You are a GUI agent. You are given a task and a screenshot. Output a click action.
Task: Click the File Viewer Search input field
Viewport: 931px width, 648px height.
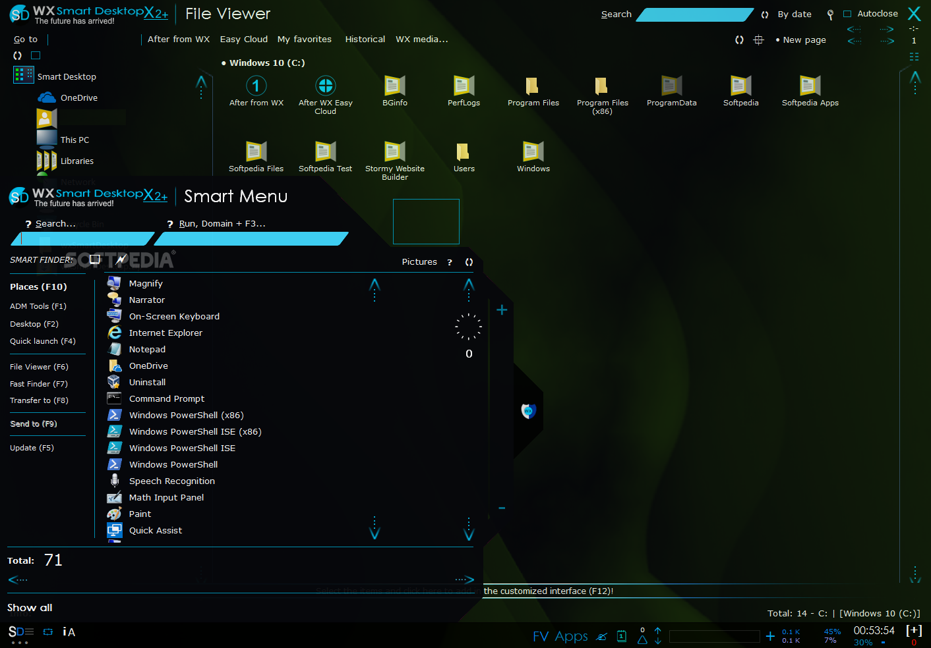tap(695, 14)
